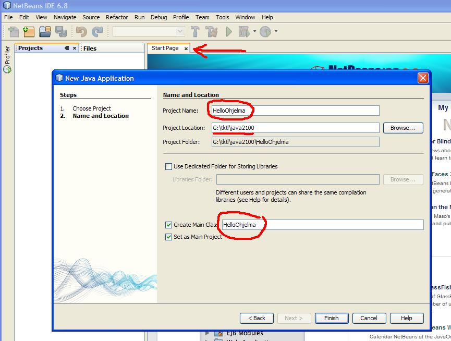
Task: Click the Open Project toolbar icon
Action: (x=45, y=31)
